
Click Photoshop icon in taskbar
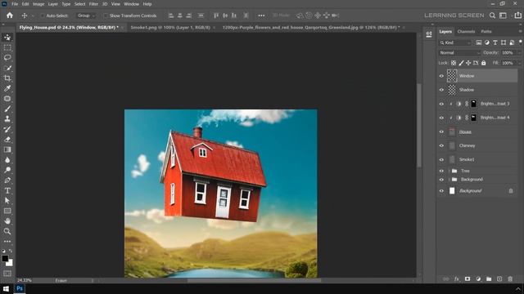coord(20,288)
